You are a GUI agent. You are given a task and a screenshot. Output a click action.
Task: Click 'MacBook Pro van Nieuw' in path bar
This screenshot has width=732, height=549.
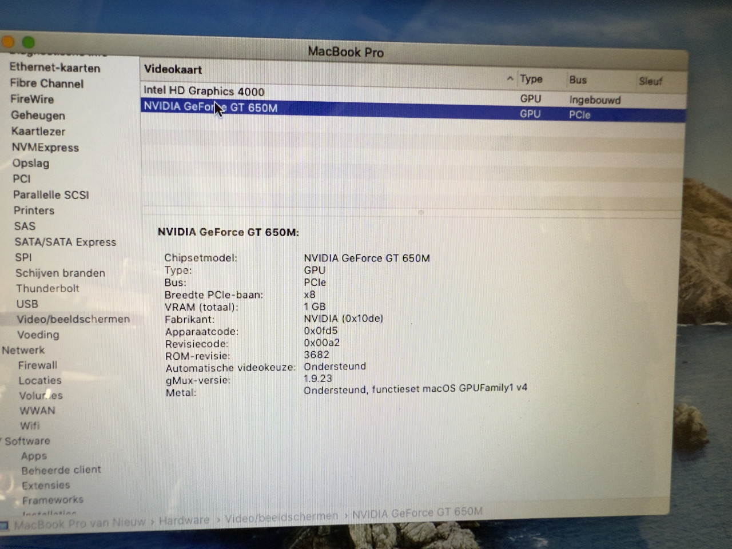(79, 523)
